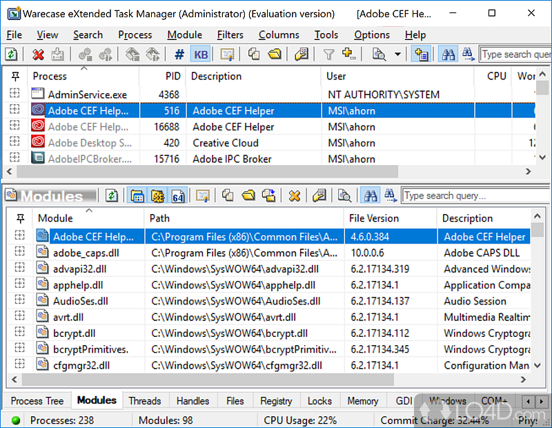Toggle the 64-bit modules filter button
The width and height of the screenshot is (552, 428).
pos(178,195)
